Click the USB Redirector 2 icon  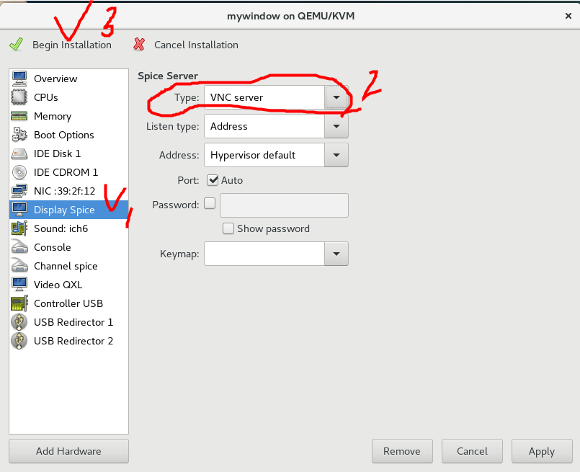pos(19,341)
